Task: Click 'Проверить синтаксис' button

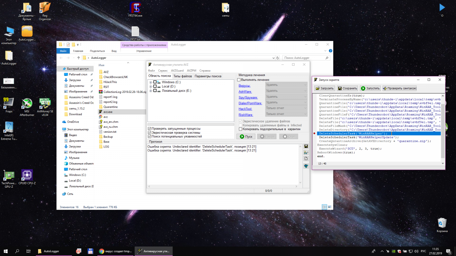Action: coord(399,88)
